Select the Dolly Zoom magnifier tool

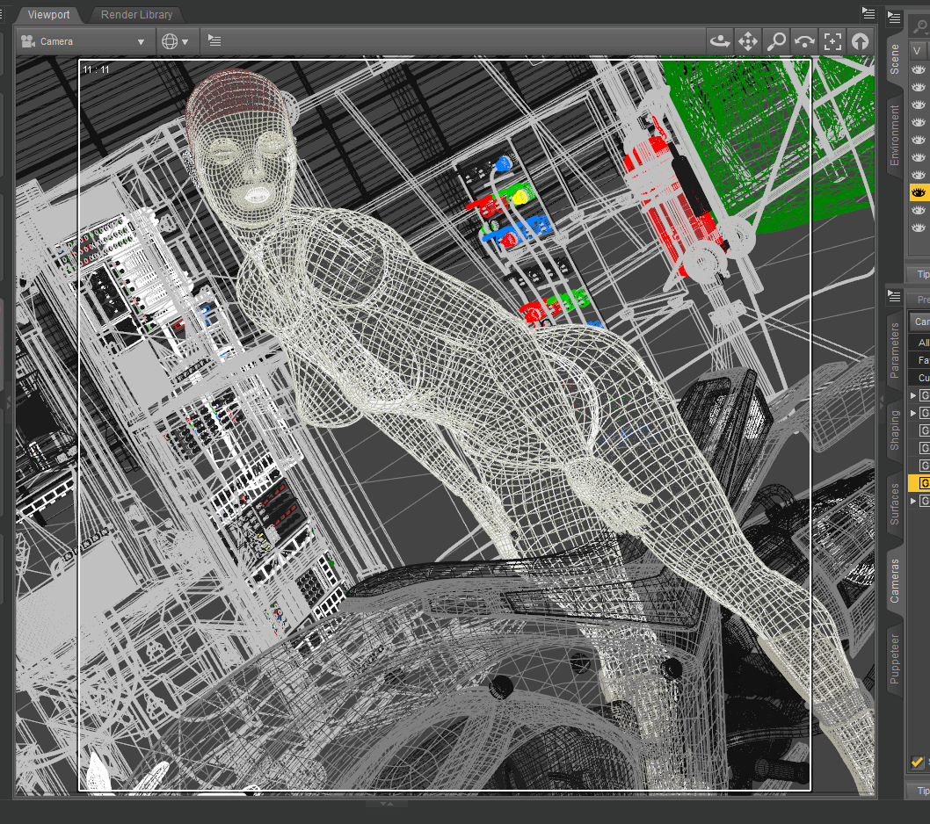(776, 41)
